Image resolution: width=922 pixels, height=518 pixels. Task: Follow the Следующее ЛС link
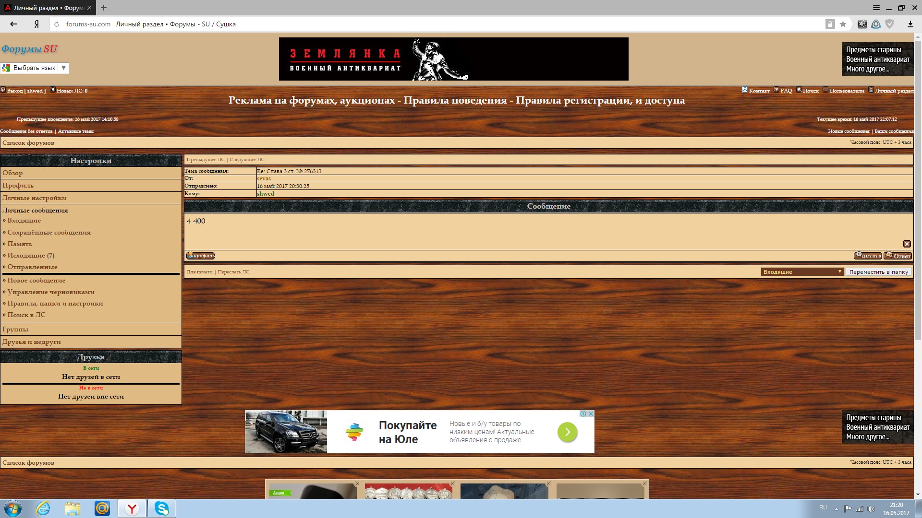coord(247,160)
